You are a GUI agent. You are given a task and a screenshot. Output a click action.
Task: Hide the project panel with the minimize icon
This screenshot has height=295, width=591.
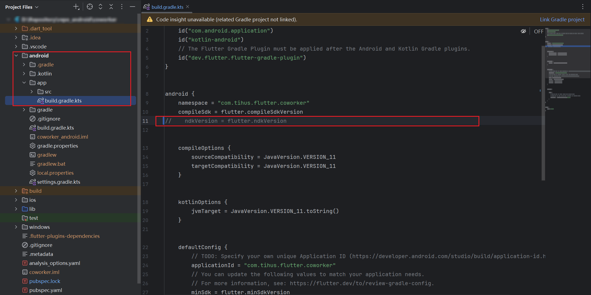(x=132, y=7)
